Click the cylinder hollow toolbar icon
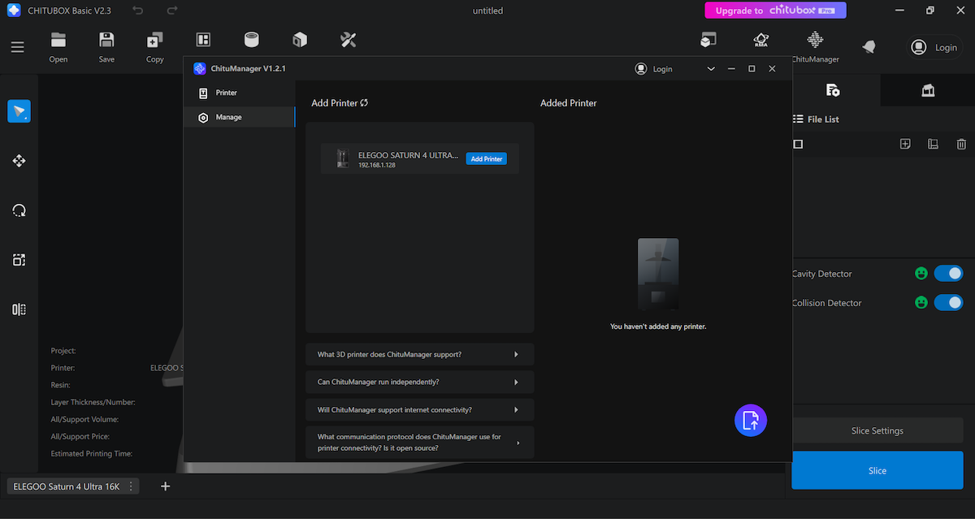Image resolution: width=975 pixels, height=519 pixels. 252,40
